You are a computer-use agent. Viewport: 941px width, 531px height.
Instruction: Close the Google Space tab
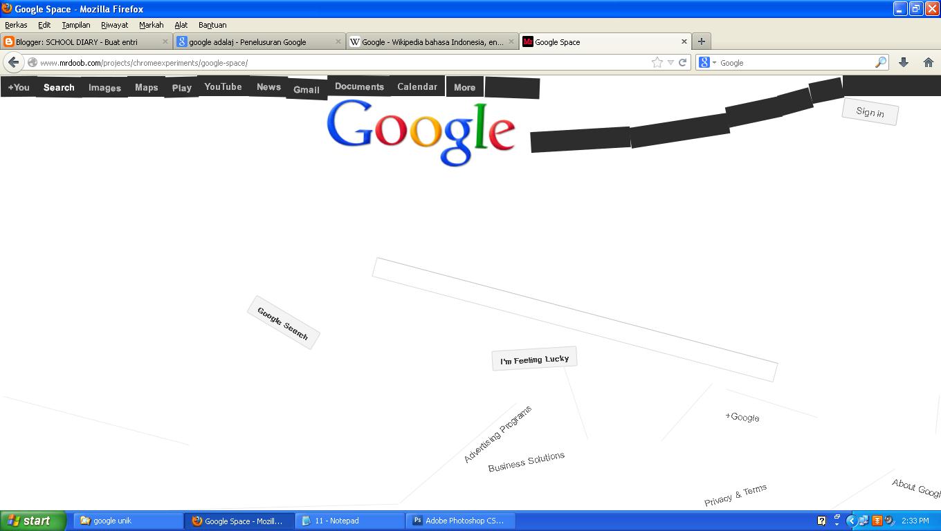684,41
